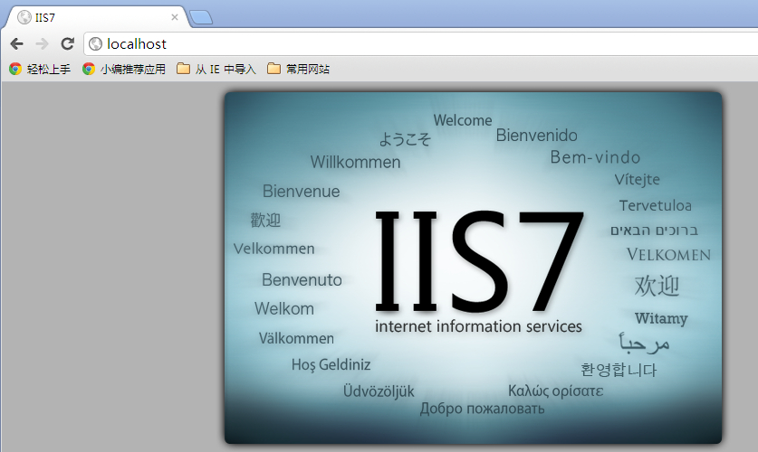Close the IIS7 tab
The width and height of the screenshot is (758, 452).
point(175,17)
